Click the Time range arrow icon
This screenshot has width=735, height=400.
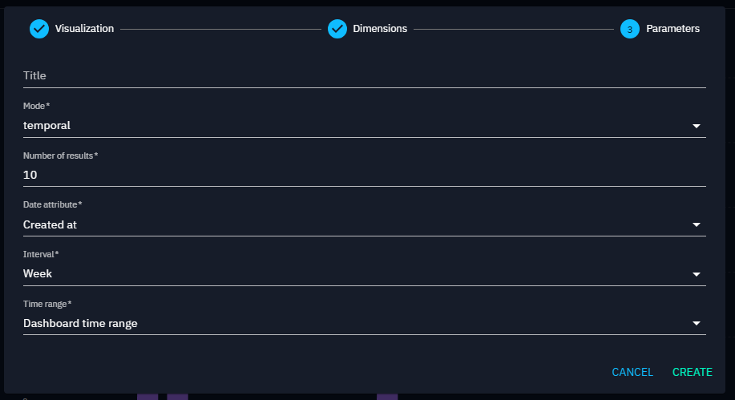[x=696, y=324]
